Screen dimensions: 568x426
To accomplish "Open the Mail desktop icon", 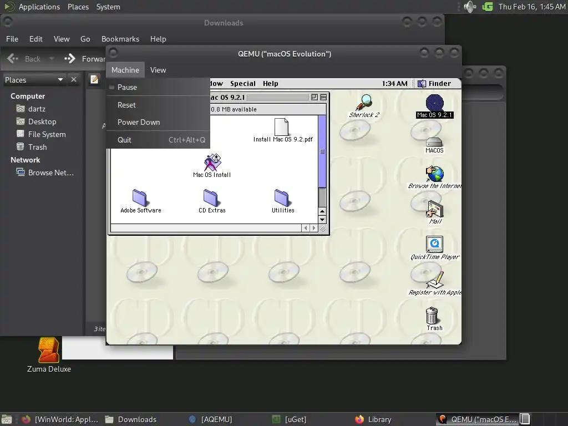I will (x=435, y=209).
